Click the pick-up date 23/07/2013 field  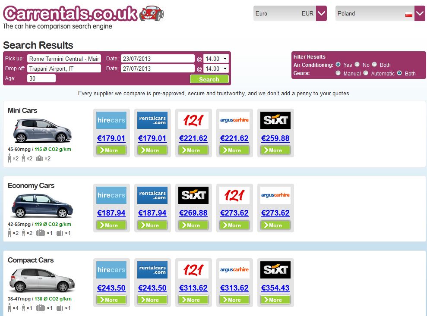click(x=158, y=59)
